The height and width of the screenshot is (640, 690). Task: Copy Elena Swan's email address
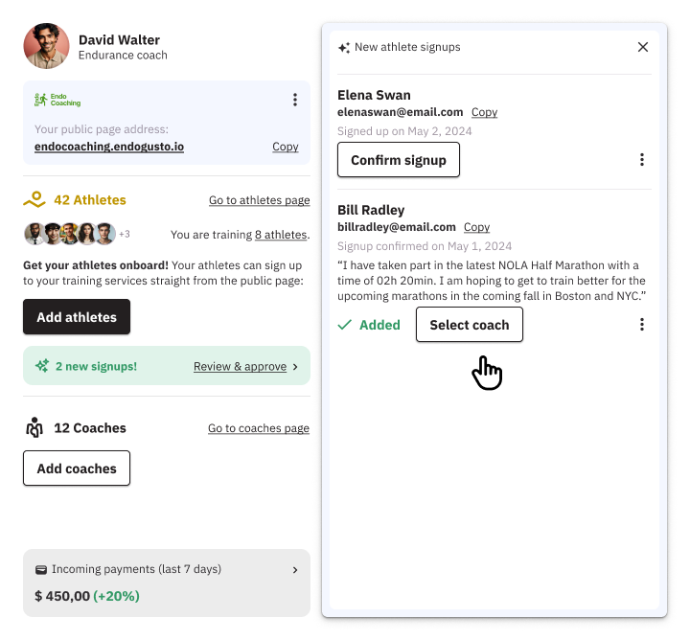point(484,112)
